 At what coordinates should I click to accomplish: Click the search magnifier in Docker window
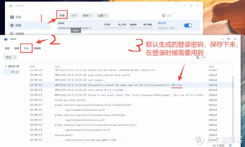[x=163, y=15]
